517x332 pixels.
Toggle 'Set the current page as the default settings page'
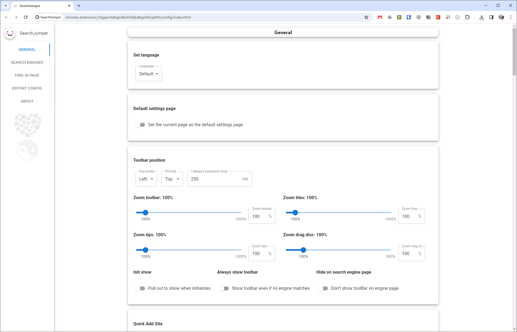click(140, 125)
